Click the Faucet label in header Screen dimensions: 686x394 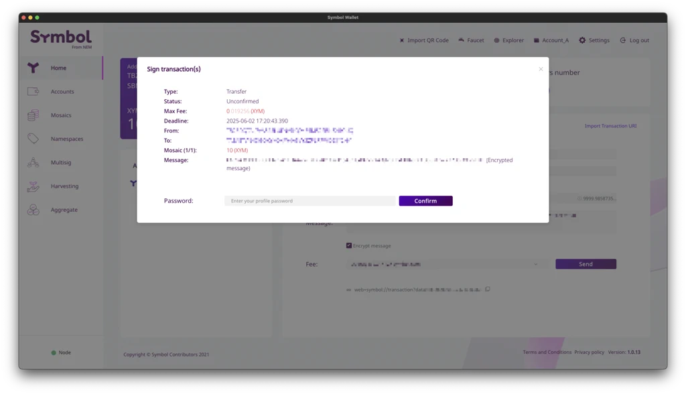[476, 40]
